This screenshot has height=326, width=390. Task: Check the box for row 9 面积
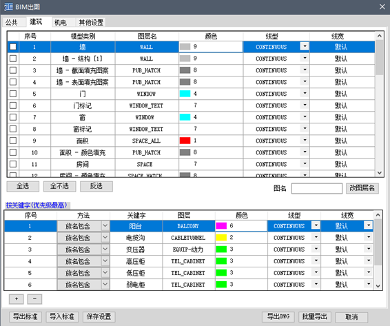pos(13,141)
